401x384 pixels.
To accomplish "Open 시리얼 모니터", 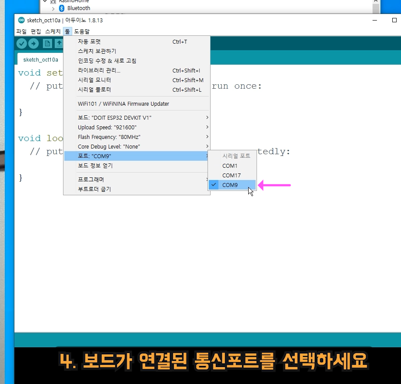I will pyautogui.click(x=137, y=80).
